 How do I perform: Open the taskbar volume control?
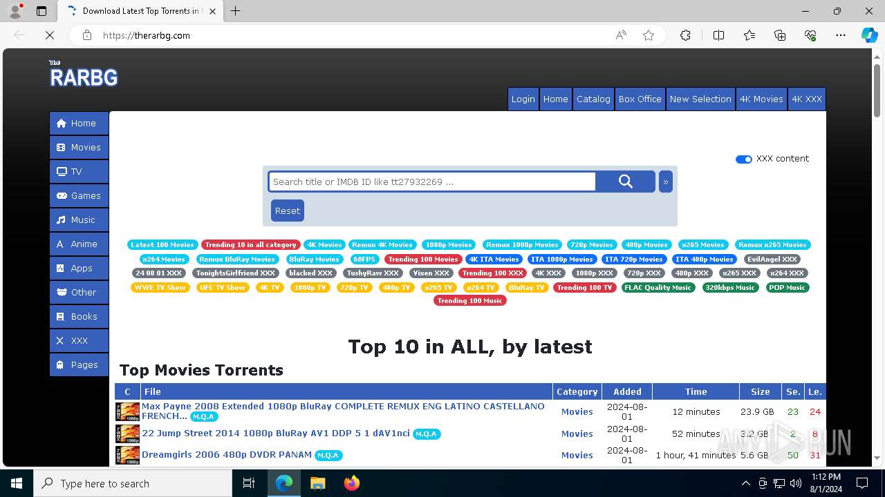(796, 483)
